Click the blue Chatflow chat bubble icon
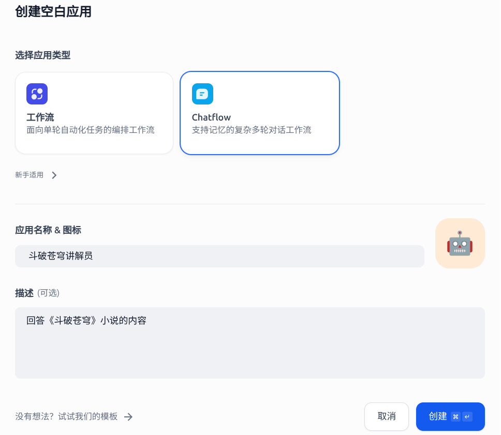Image resolution: width=501 pixels, height=435 pixels. 202,94
